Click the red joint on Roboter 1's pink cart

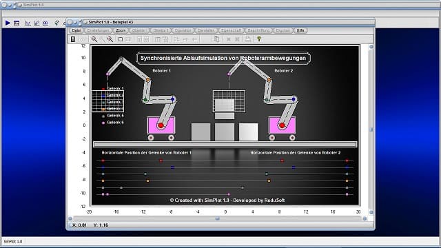(x=161, y=125)
